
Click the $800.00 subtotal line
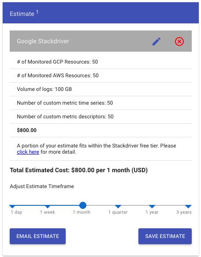coord(100,130)
